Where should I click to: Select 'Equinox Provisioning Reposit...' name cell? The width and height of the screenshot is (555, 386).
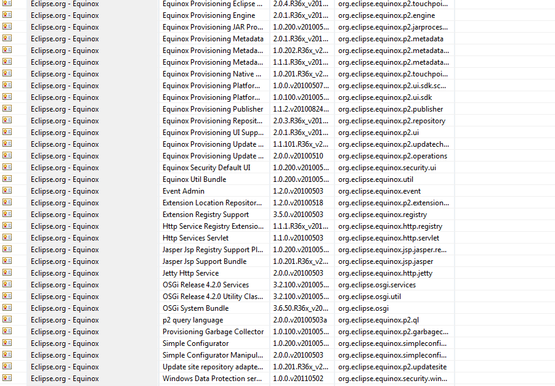213,120
